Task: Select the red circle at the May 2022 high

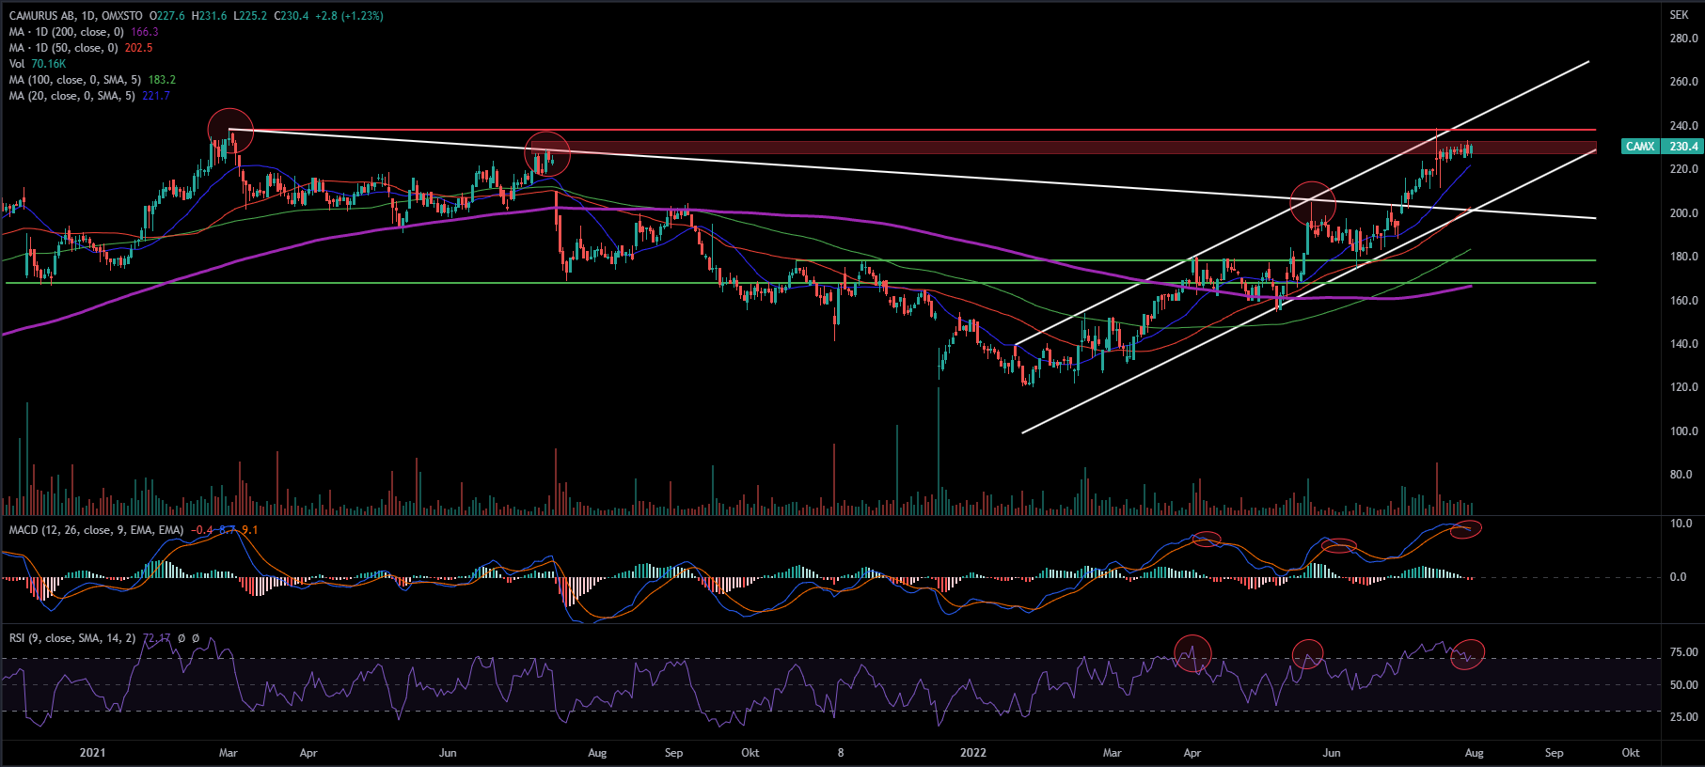Action: click(1313, 204)
